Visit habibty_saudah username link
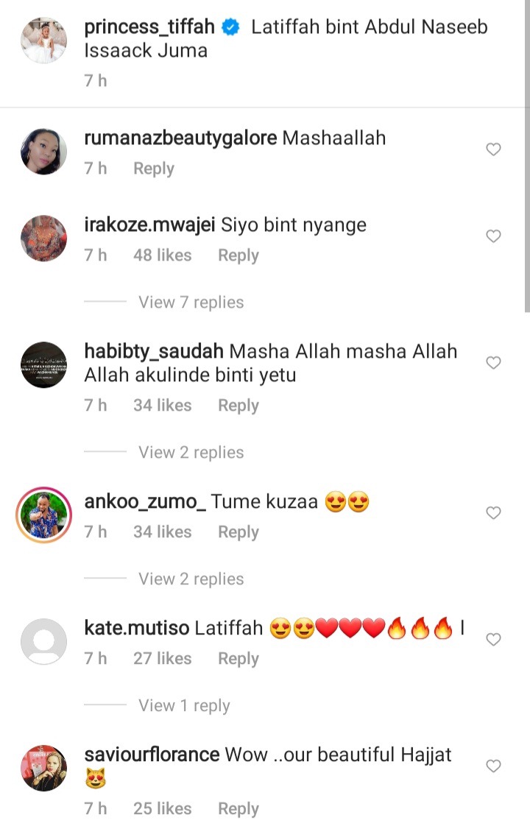This screenshot has height=837, width=530. coord(154,351)
